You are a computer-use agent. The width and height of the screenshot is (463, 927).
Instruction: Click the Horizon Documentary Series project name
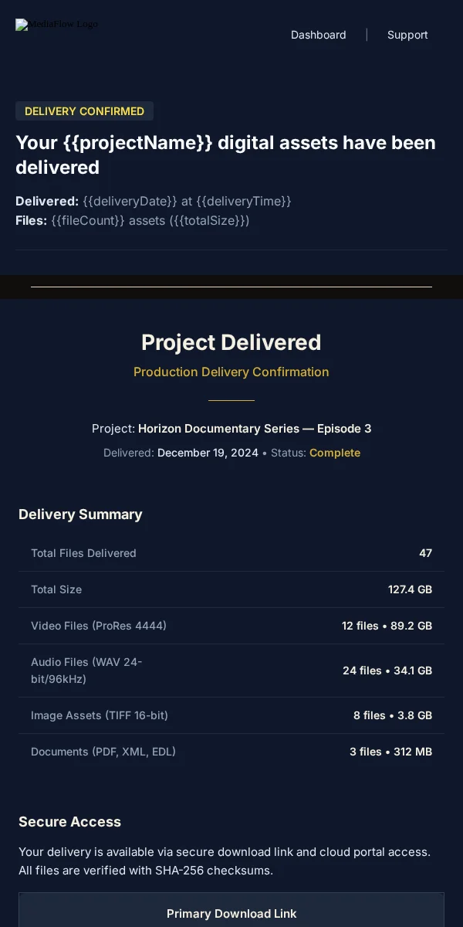coord(255,428)
